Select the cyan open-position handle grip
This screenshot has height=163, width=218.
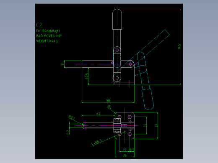pos(148,99)
